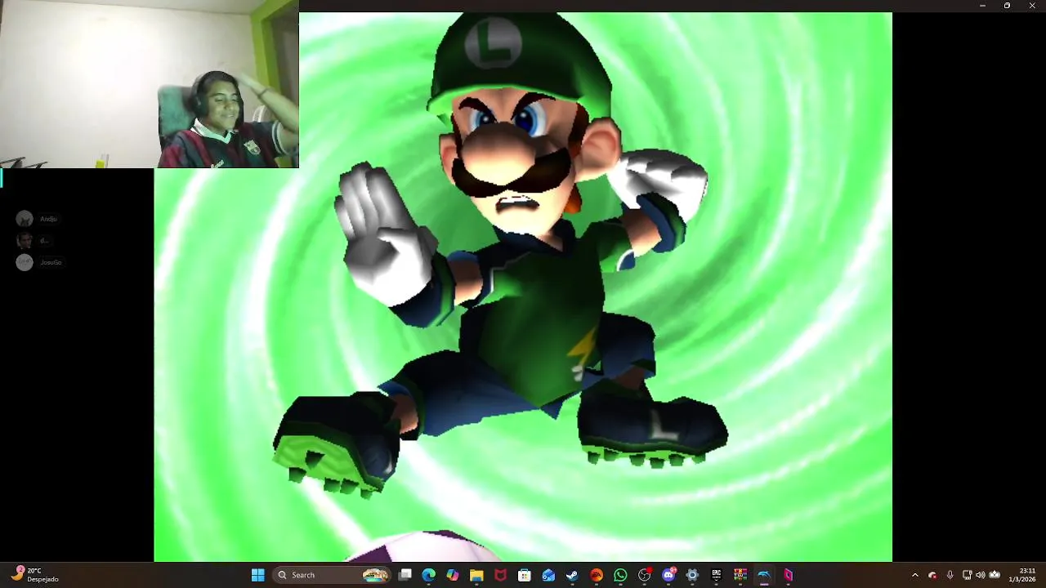1046x588 pixels.
Task: Click the battery tray icon
Action: click(995, 575)
